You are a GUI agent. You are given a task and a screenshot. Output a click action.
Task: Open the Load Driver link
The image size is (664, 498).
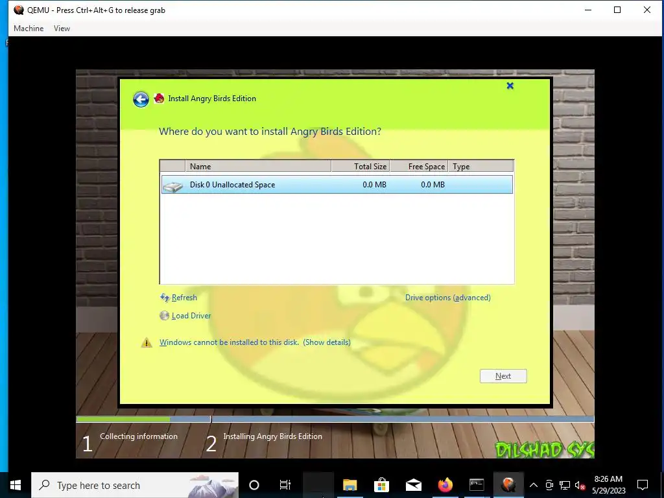point(191,316)
